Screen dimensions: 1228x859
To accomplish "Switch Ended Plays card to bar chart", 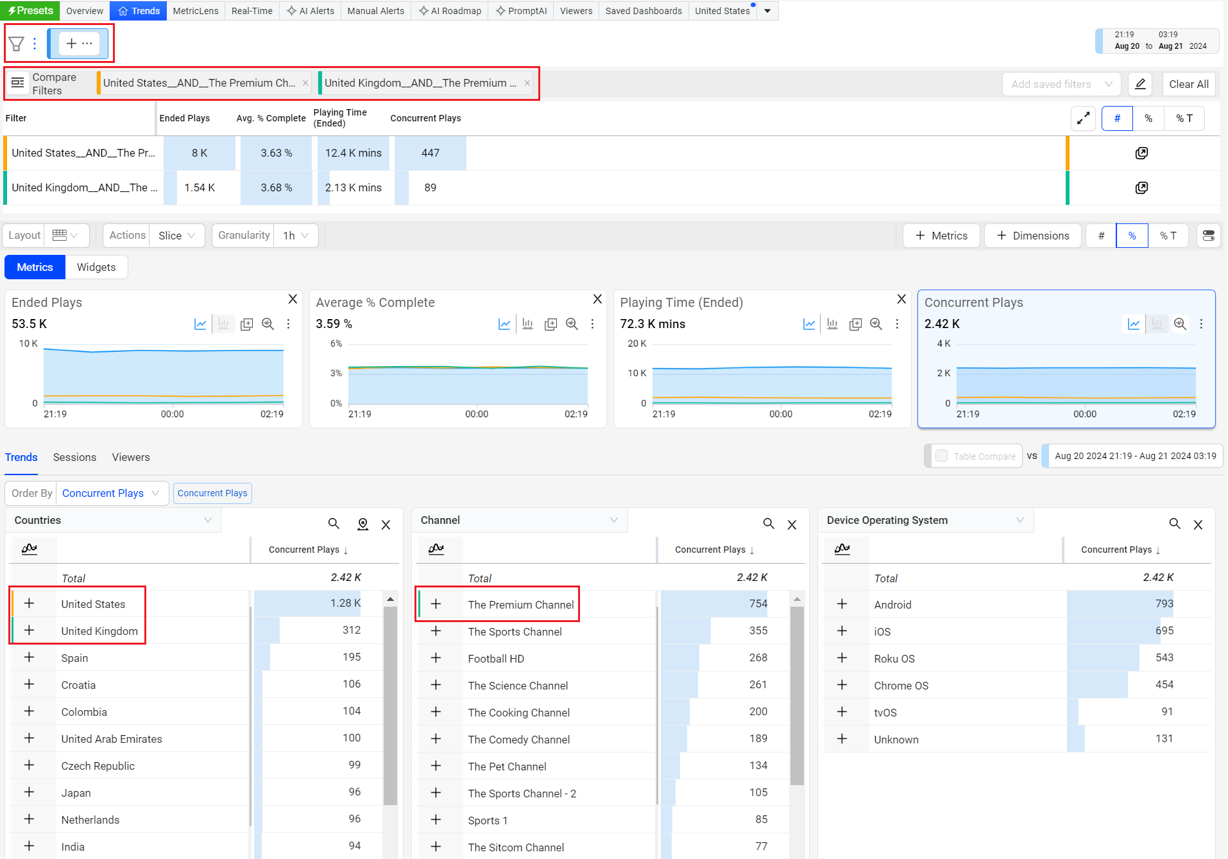I will tap(223, 324).
